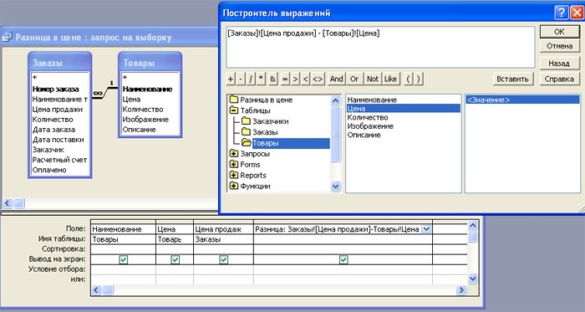Insert the division slash operator

point(251,79)
